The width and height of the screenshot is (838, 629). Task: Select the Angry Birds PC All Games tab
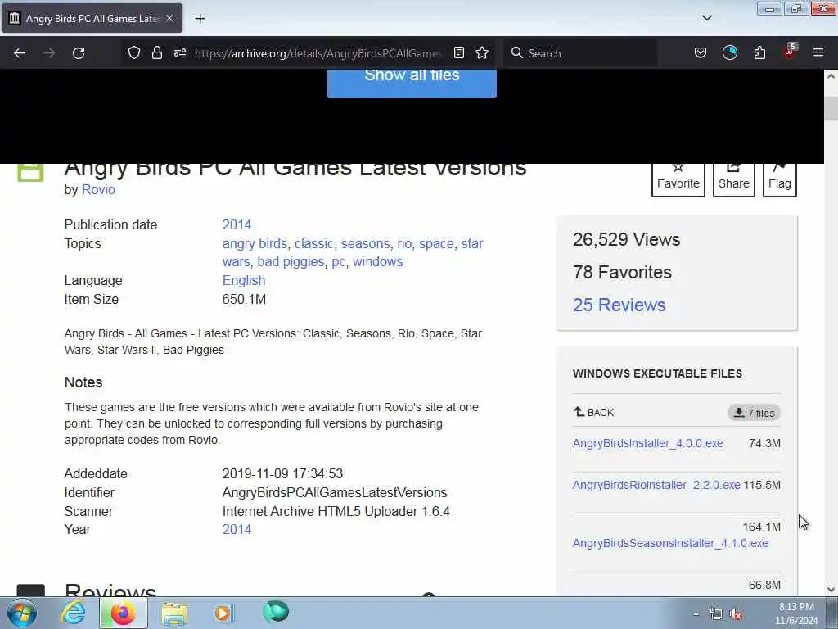coord(92,19)
